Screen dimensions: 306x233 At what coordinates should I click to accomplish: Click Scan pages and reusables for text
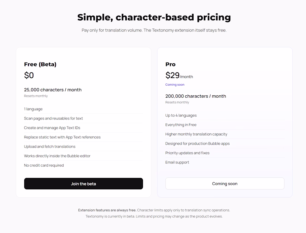click(x=53, y=118)
